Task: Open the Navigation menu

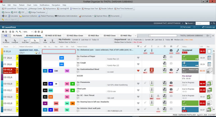Action: click(x=56, y=5)
